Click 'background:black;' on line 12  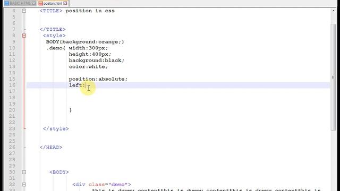click(97, 60)
